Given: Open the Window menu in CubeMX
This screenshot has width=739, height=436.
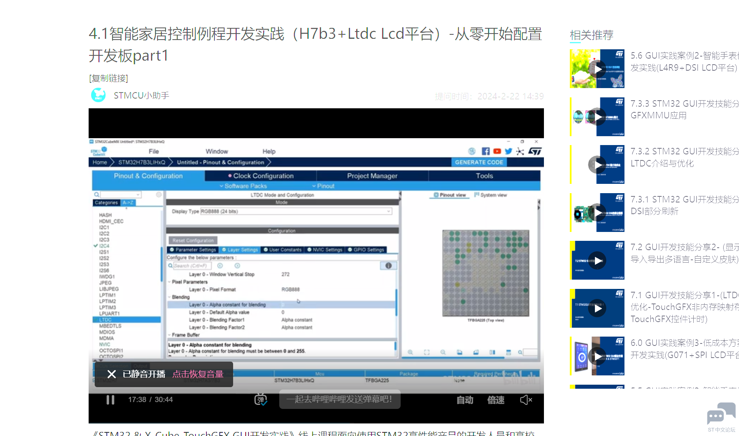Looking at the screenshot, I should [x=217, y=152].
